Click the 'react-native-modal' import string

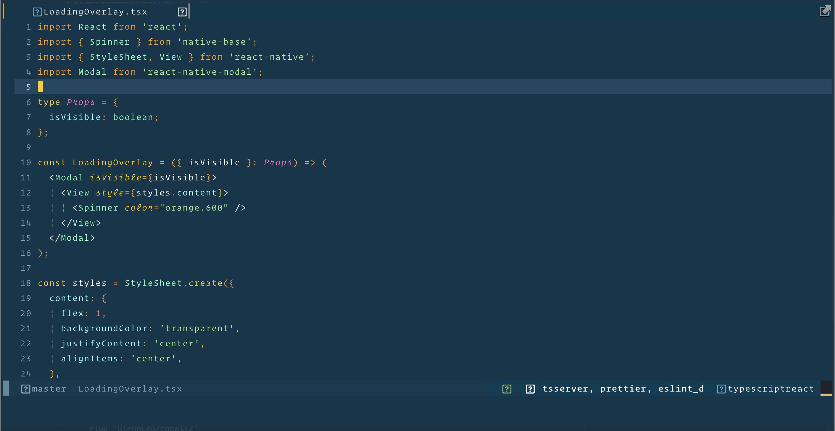[201, 72]
